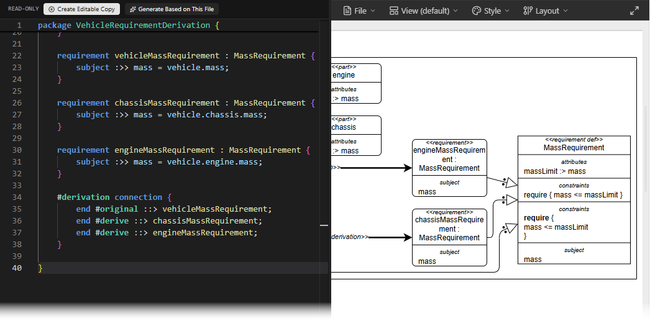
Task: Click the vehicleMassRequirement declaration on line 22
Action: pyautogui.click(x=167, y=55)
